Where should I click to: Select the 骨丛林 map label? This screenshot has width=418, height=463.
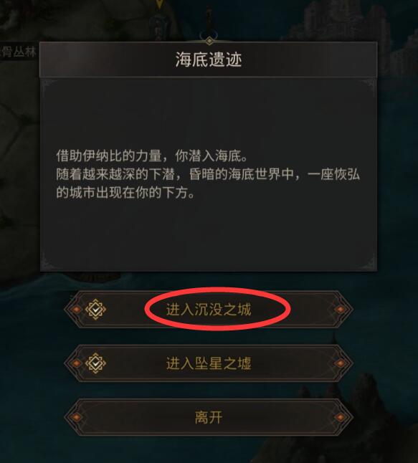coord(18,52)
